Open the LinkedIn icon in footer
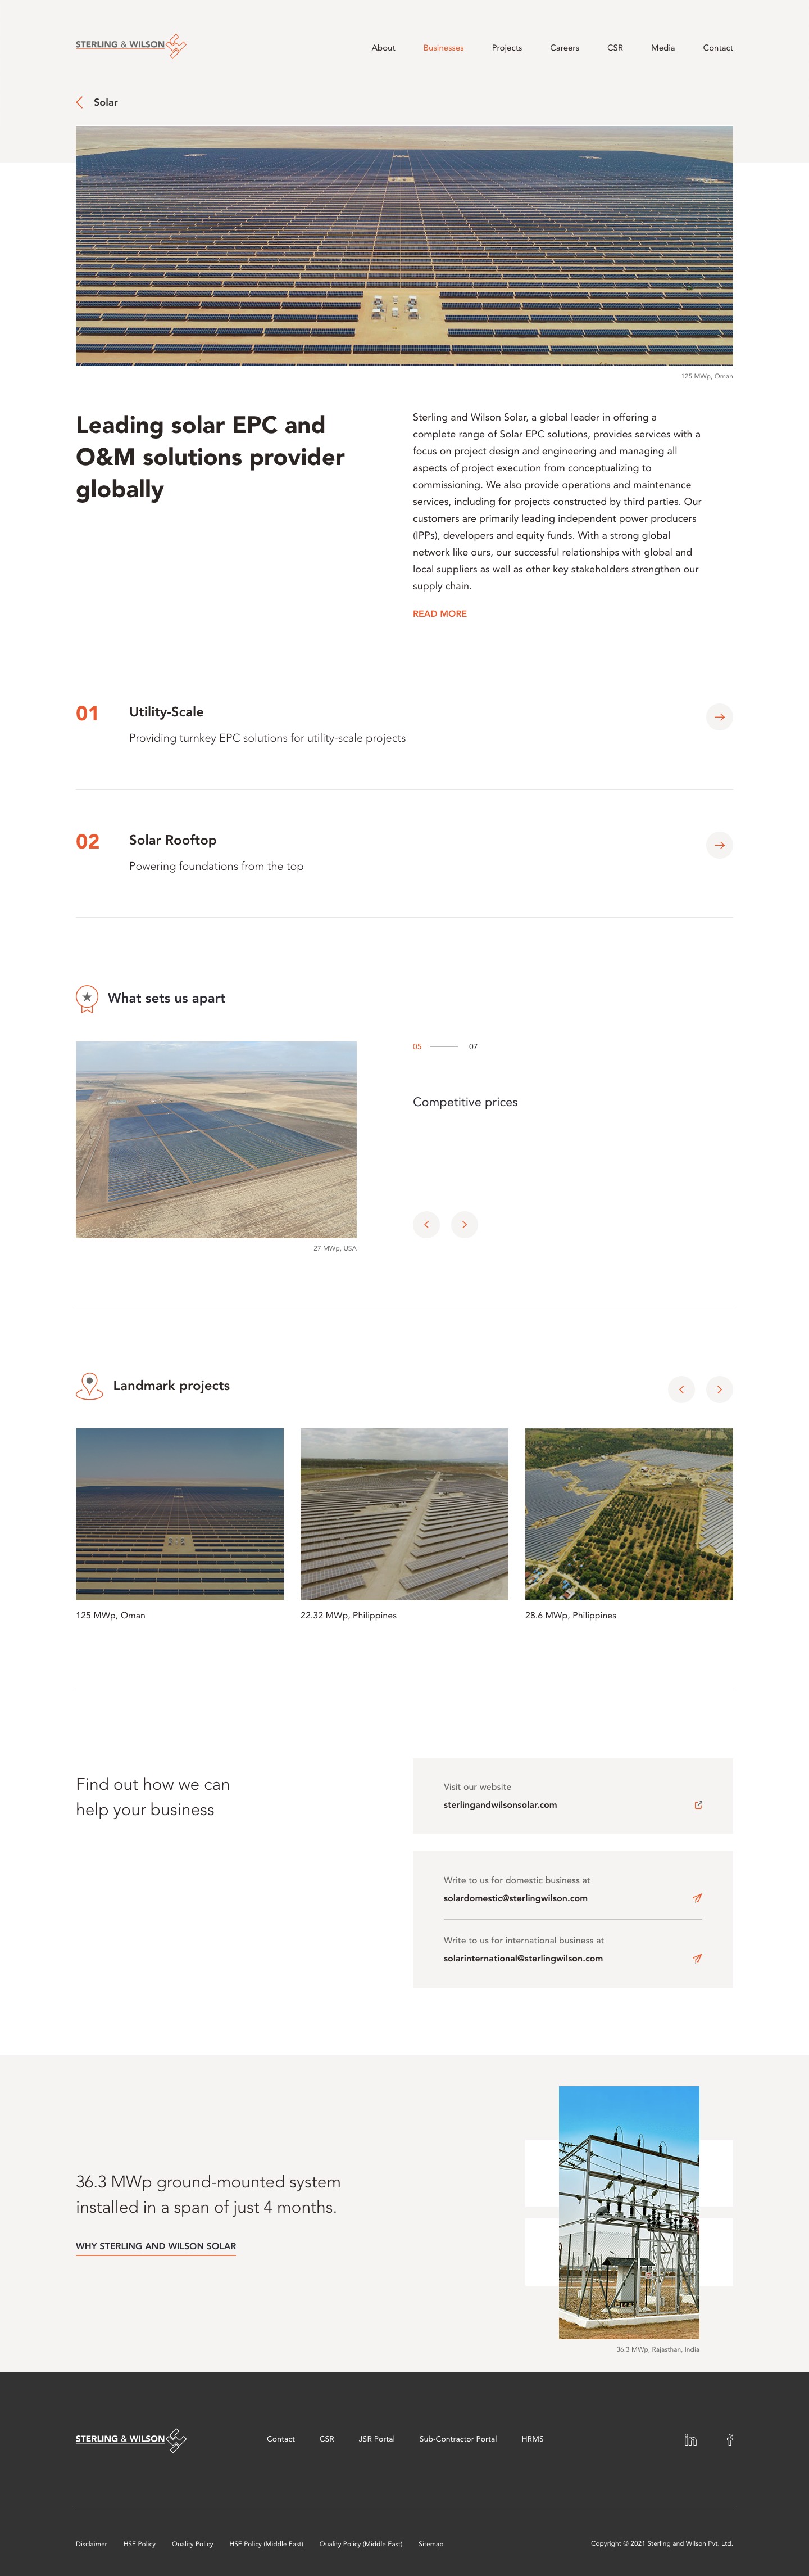Screen dimensions: 809x2576 coord(690,2439)
